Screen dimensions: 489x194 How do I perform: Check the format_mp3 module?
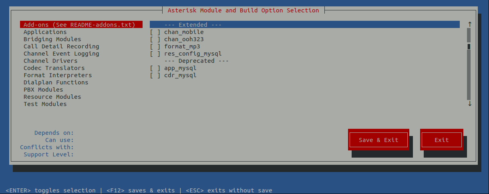tap(155, 46)
